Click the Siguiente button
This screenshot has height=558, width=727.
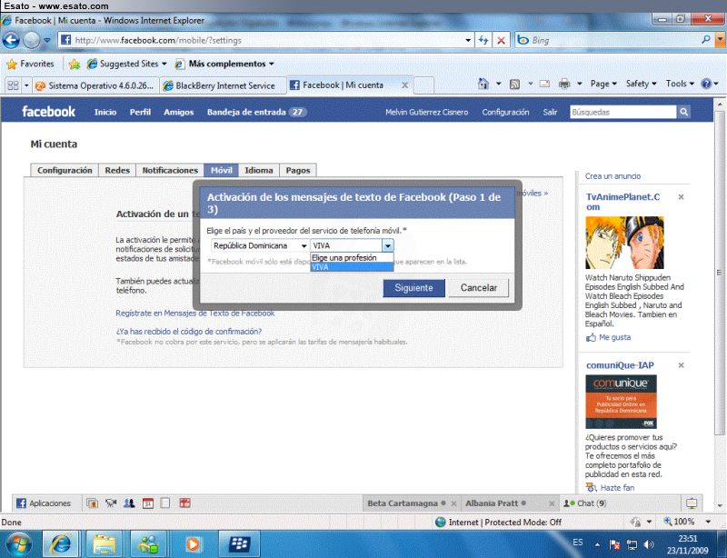(414, 288)
